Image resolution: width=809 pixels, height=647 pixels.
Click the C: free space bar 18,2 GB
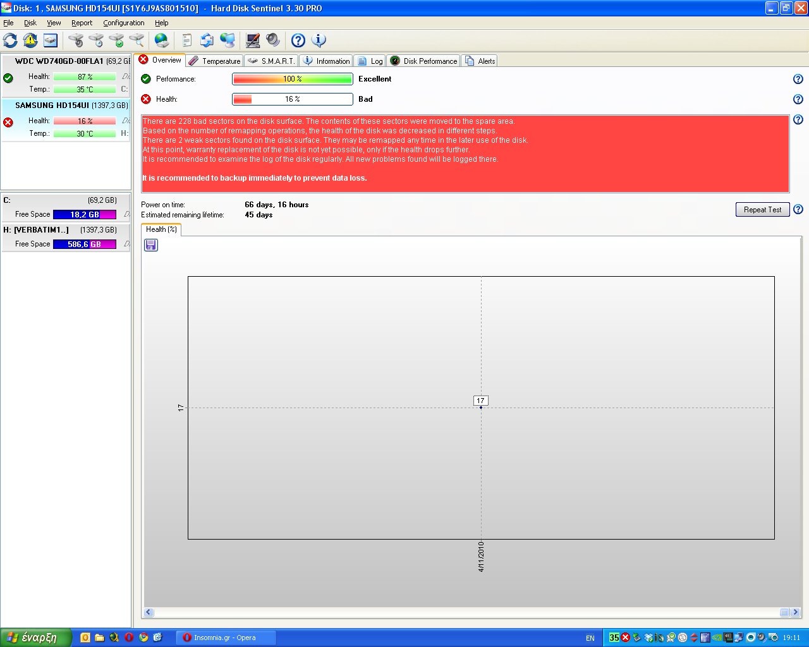coord(85,215)
